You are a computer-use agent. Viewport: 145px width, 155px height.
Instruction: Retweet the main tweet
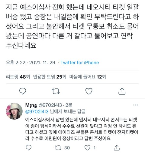coord(56,91)
